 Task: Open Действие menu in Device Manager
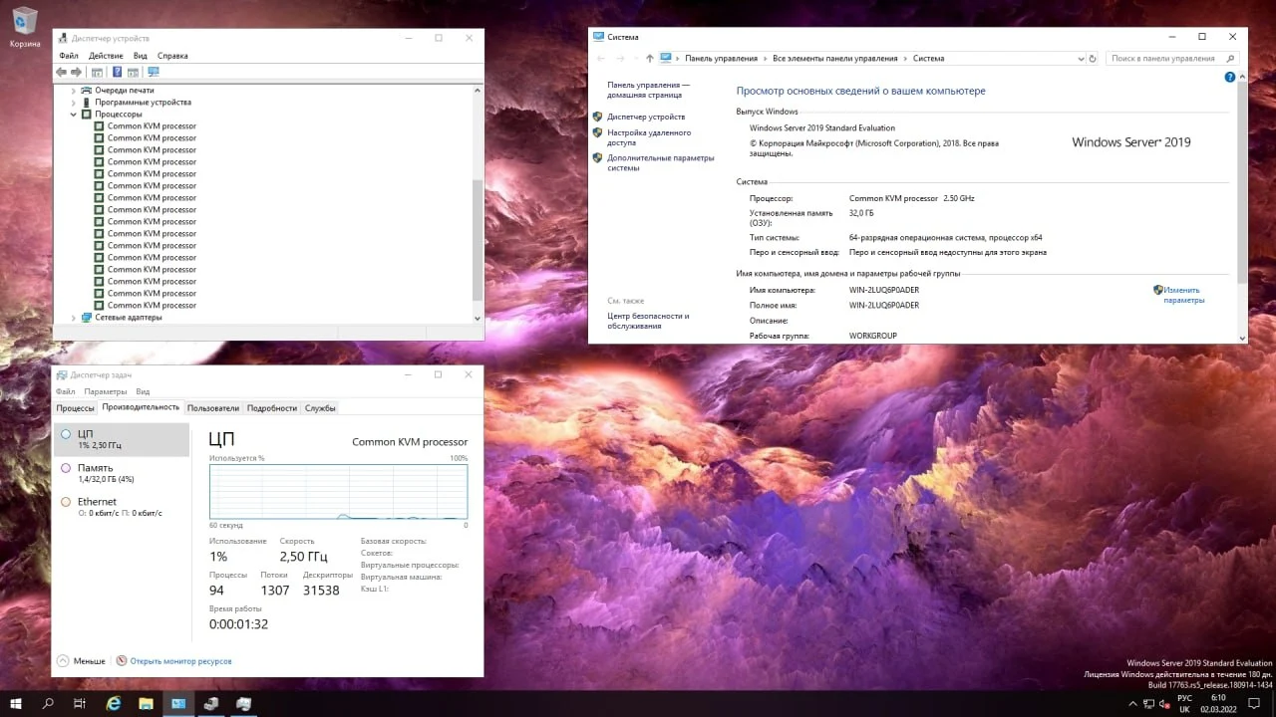point(106,56)
